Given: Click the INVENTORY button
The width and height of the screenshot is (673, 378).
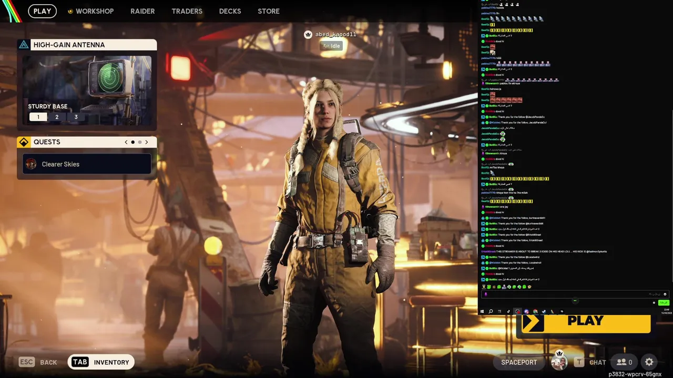Looking at the screenshot, I should point(100,362).
